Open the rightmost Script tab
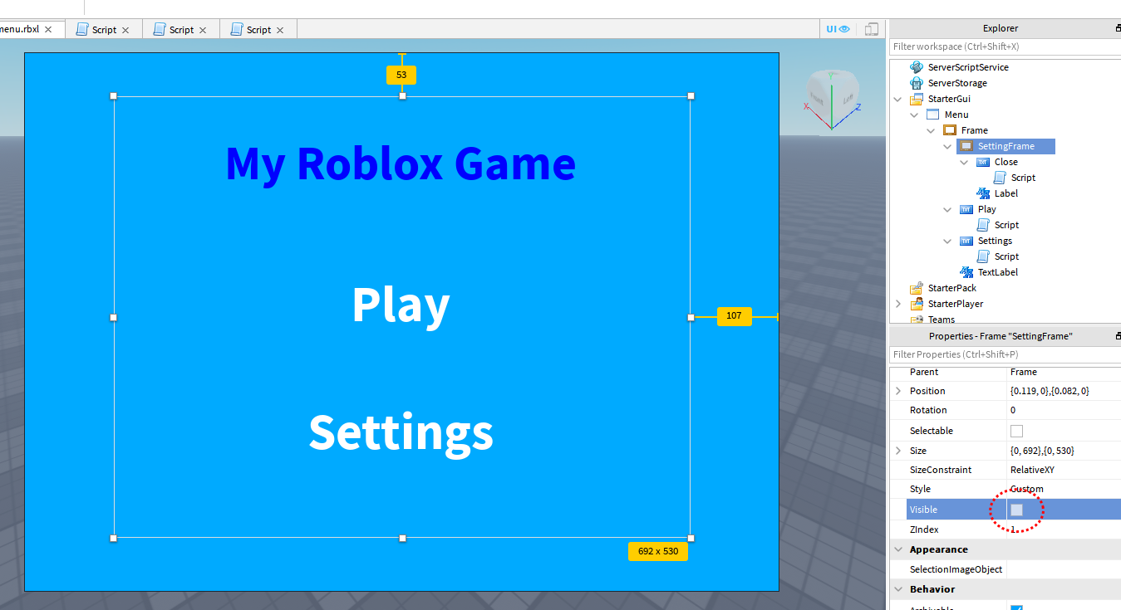Screen dimensions: 1121x610 pyautogui.click(x=258, y=29)
